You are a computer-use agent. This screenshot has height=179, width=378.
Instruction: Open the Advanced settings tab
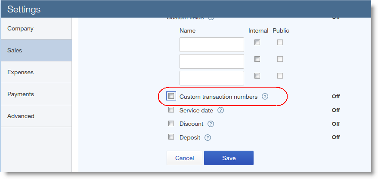36,116
